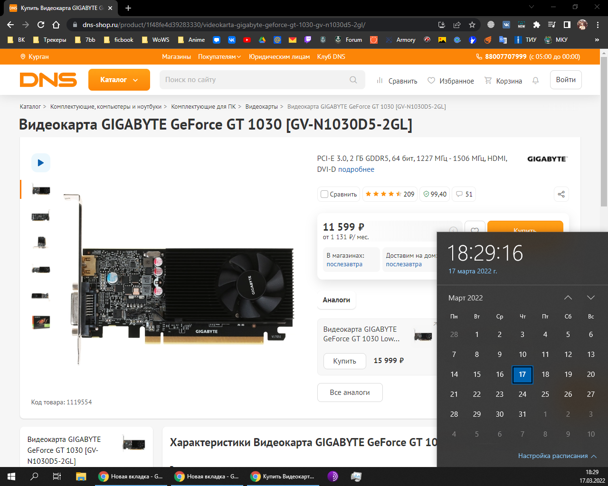Viewport: 608px width, 486px height.
Task: Play the product video
Action: point(41,163)
